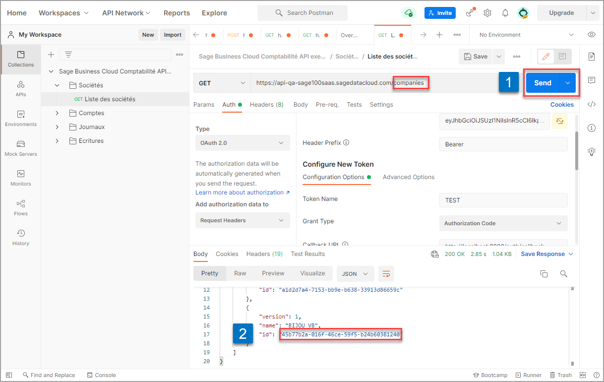Click the Invite button
604x382 pixels.
[440, 13]
